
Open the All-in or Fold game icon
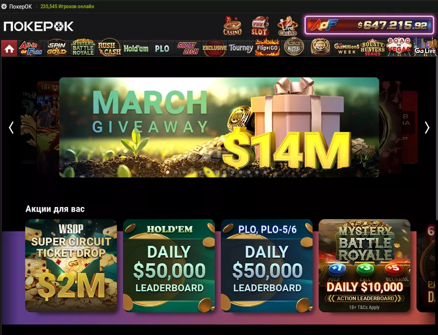click(x=30, y=48)
